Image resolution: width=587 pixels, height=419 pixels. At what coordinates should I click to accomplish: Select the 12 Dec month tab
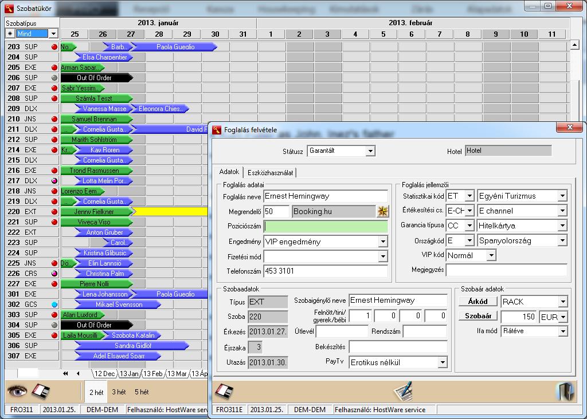pyautogui.click(x=104, y=373)
